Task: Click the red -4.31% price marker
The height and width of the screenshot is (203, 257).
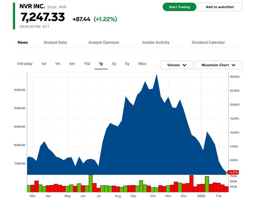Action: point(233,172)
